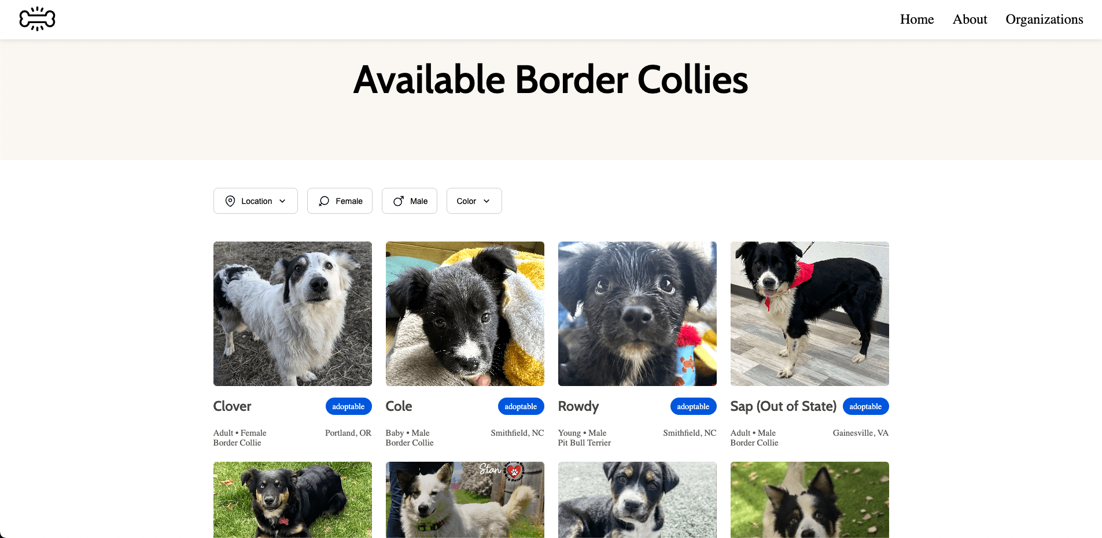
Task: Open the Location dropdown
Action: pyautogui.click(x=256, y=201)
